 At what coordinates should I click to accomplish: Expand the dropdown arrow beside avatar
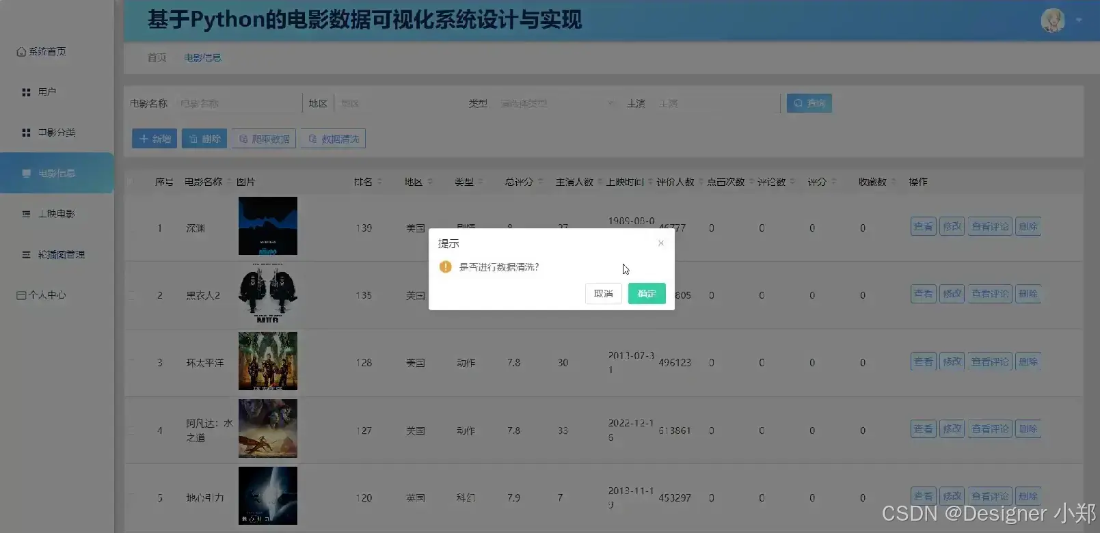click(x=1079, y=20)
